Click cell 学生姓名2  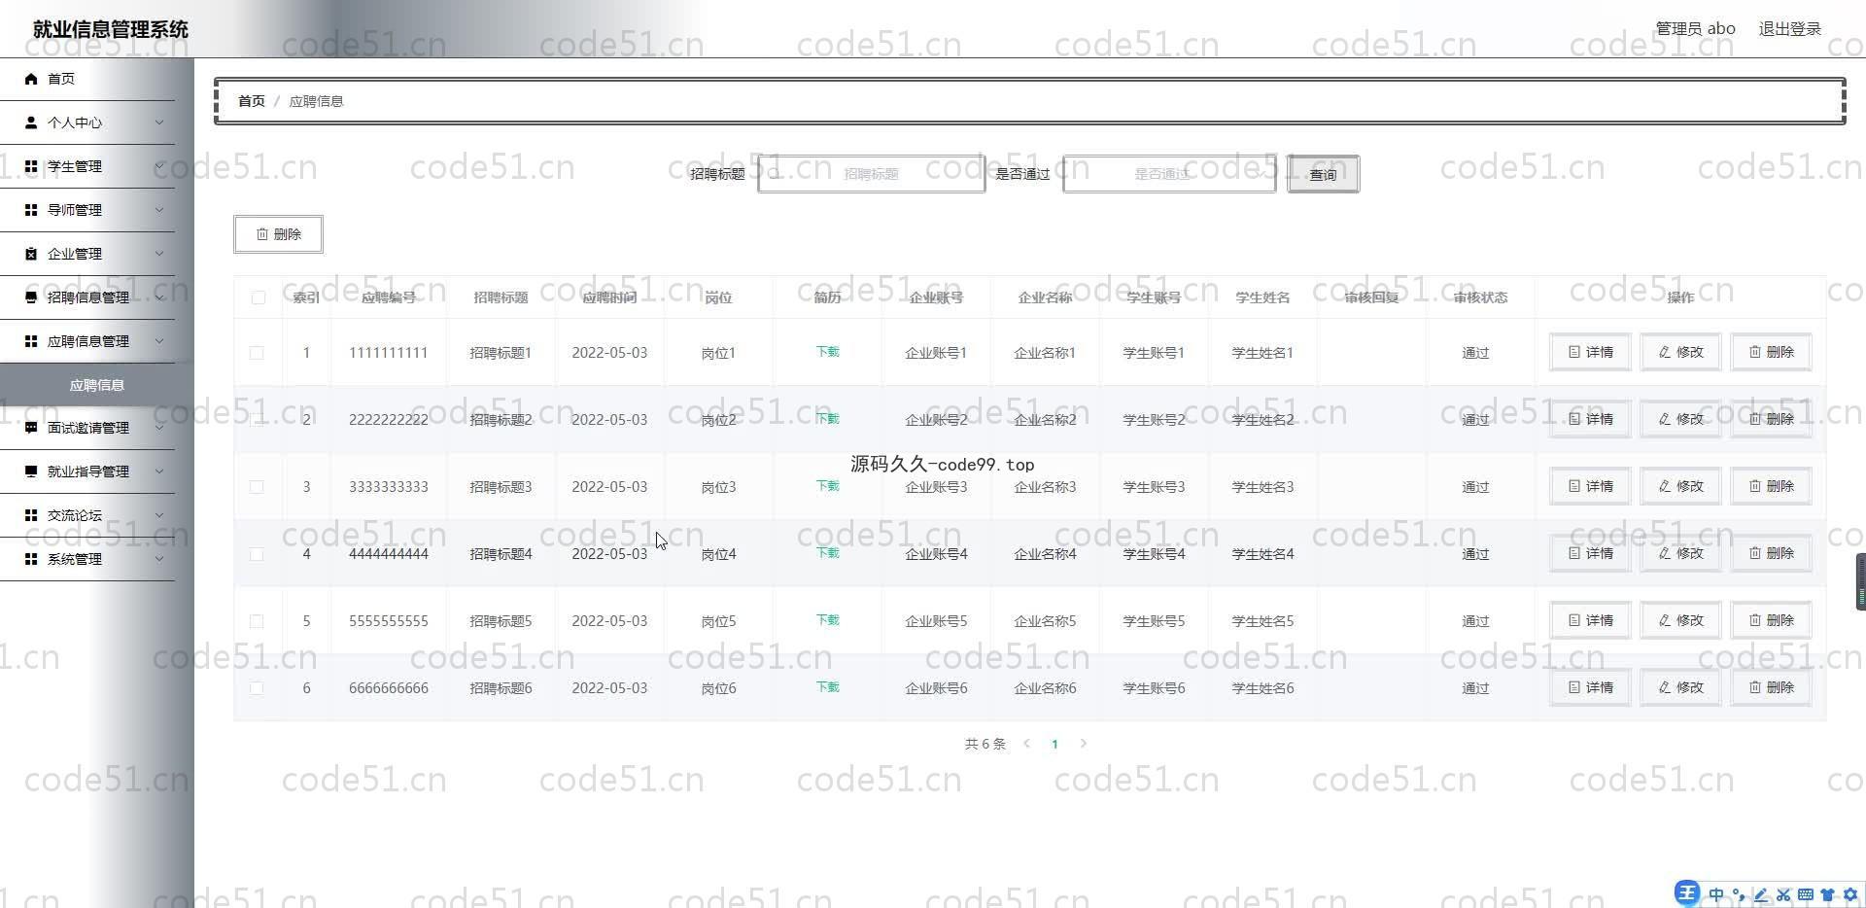click(x=1262, y=420)
